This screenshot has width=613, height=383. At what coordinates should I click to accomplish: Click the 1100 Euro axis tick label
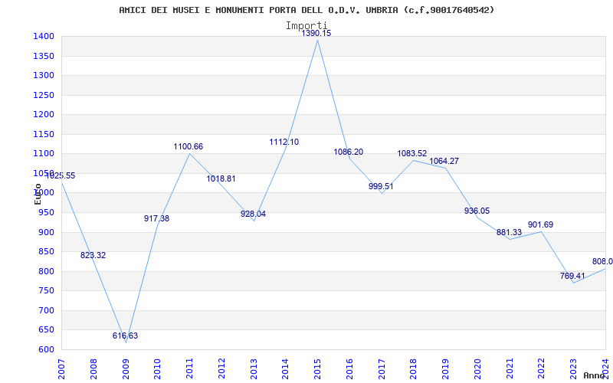tap(44, 154)
